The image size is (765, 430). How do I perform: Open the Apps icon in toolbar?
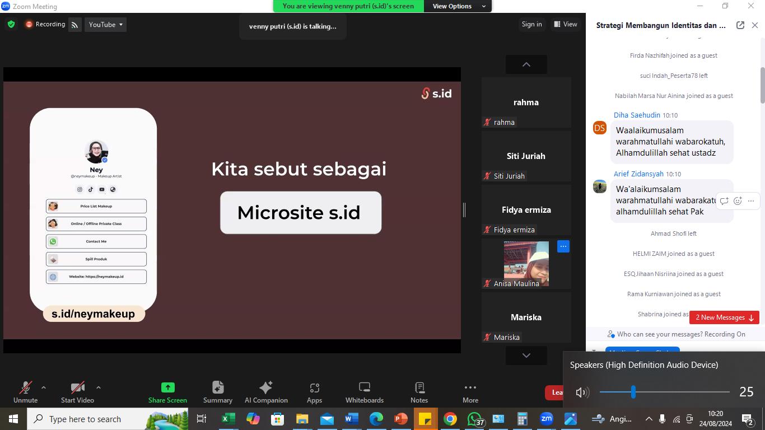pos(314,391)
